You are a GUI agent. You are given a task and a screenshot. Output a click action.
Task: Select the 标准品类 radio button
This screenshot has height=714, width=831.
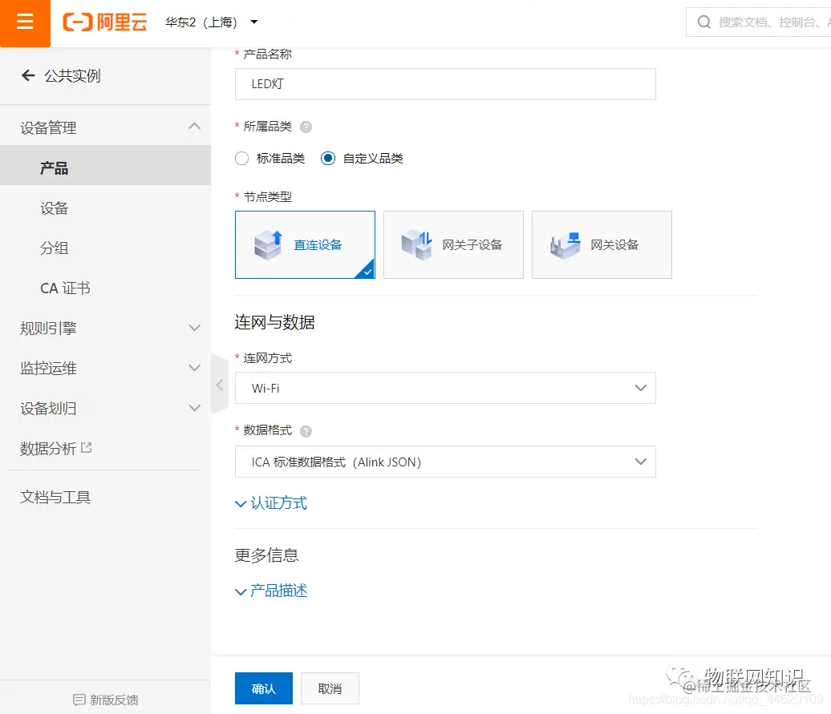tap(241, 158)
